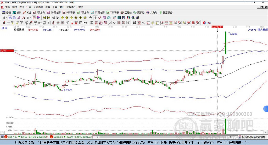Expand the candlestick style dropdown arrow

pos(31,18)
